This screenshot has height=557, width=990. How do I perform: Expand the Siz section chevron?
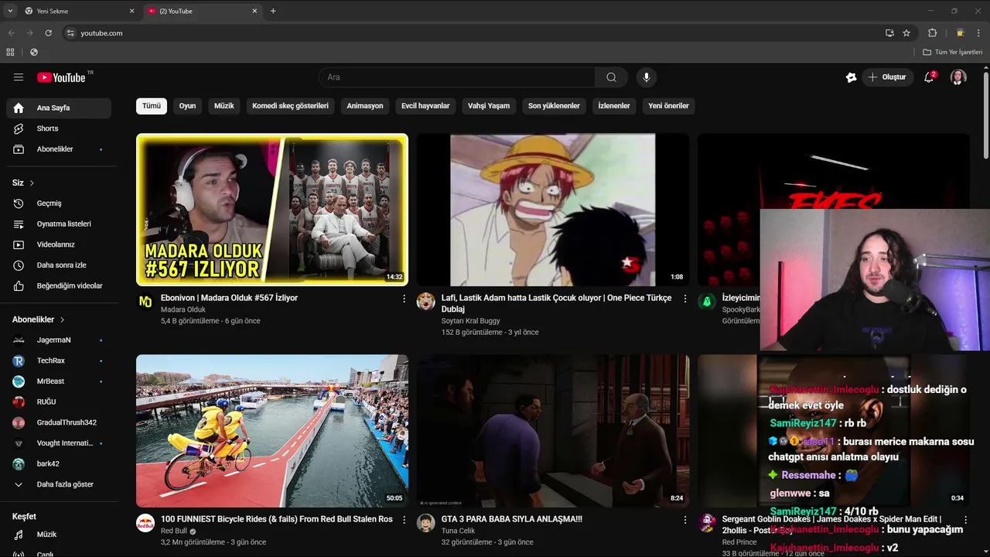pyautogui.click(x=32, y=183)
